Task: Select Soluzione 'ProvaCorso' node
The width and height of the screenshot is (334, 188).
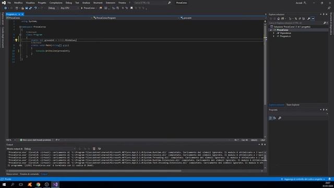Action: 290,27
